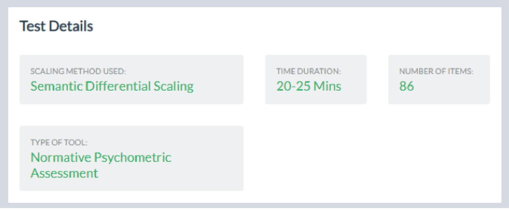Click the TIME DURATION label

click(308, 71)
